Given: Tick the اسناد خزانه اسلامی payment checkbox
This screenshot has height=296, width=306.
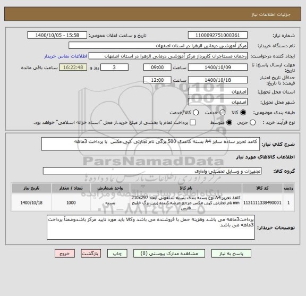Looking at the screenshot, I should click(193, 123).
